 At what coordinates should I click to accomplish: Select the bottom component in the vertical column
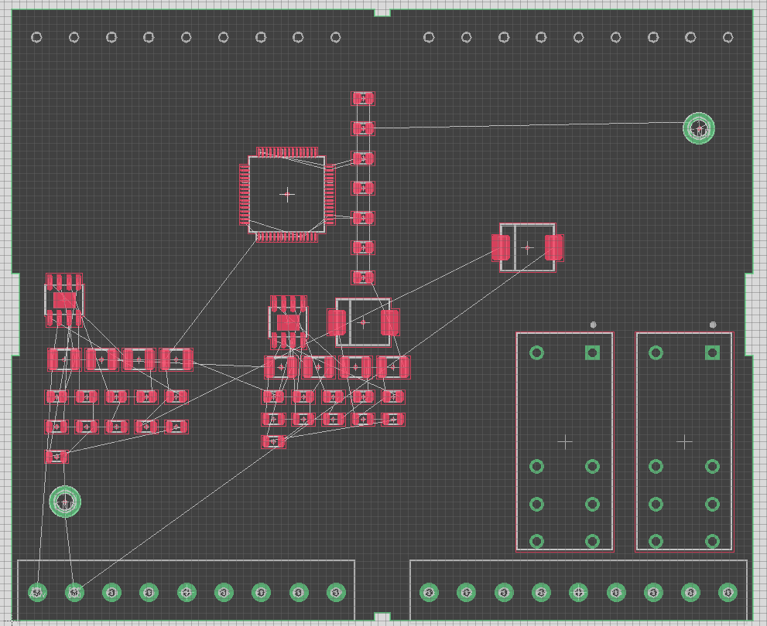coord(363,277)
